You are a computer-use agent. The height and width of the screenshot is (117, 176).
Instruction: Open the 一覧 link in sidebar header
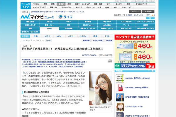[152, 71]
